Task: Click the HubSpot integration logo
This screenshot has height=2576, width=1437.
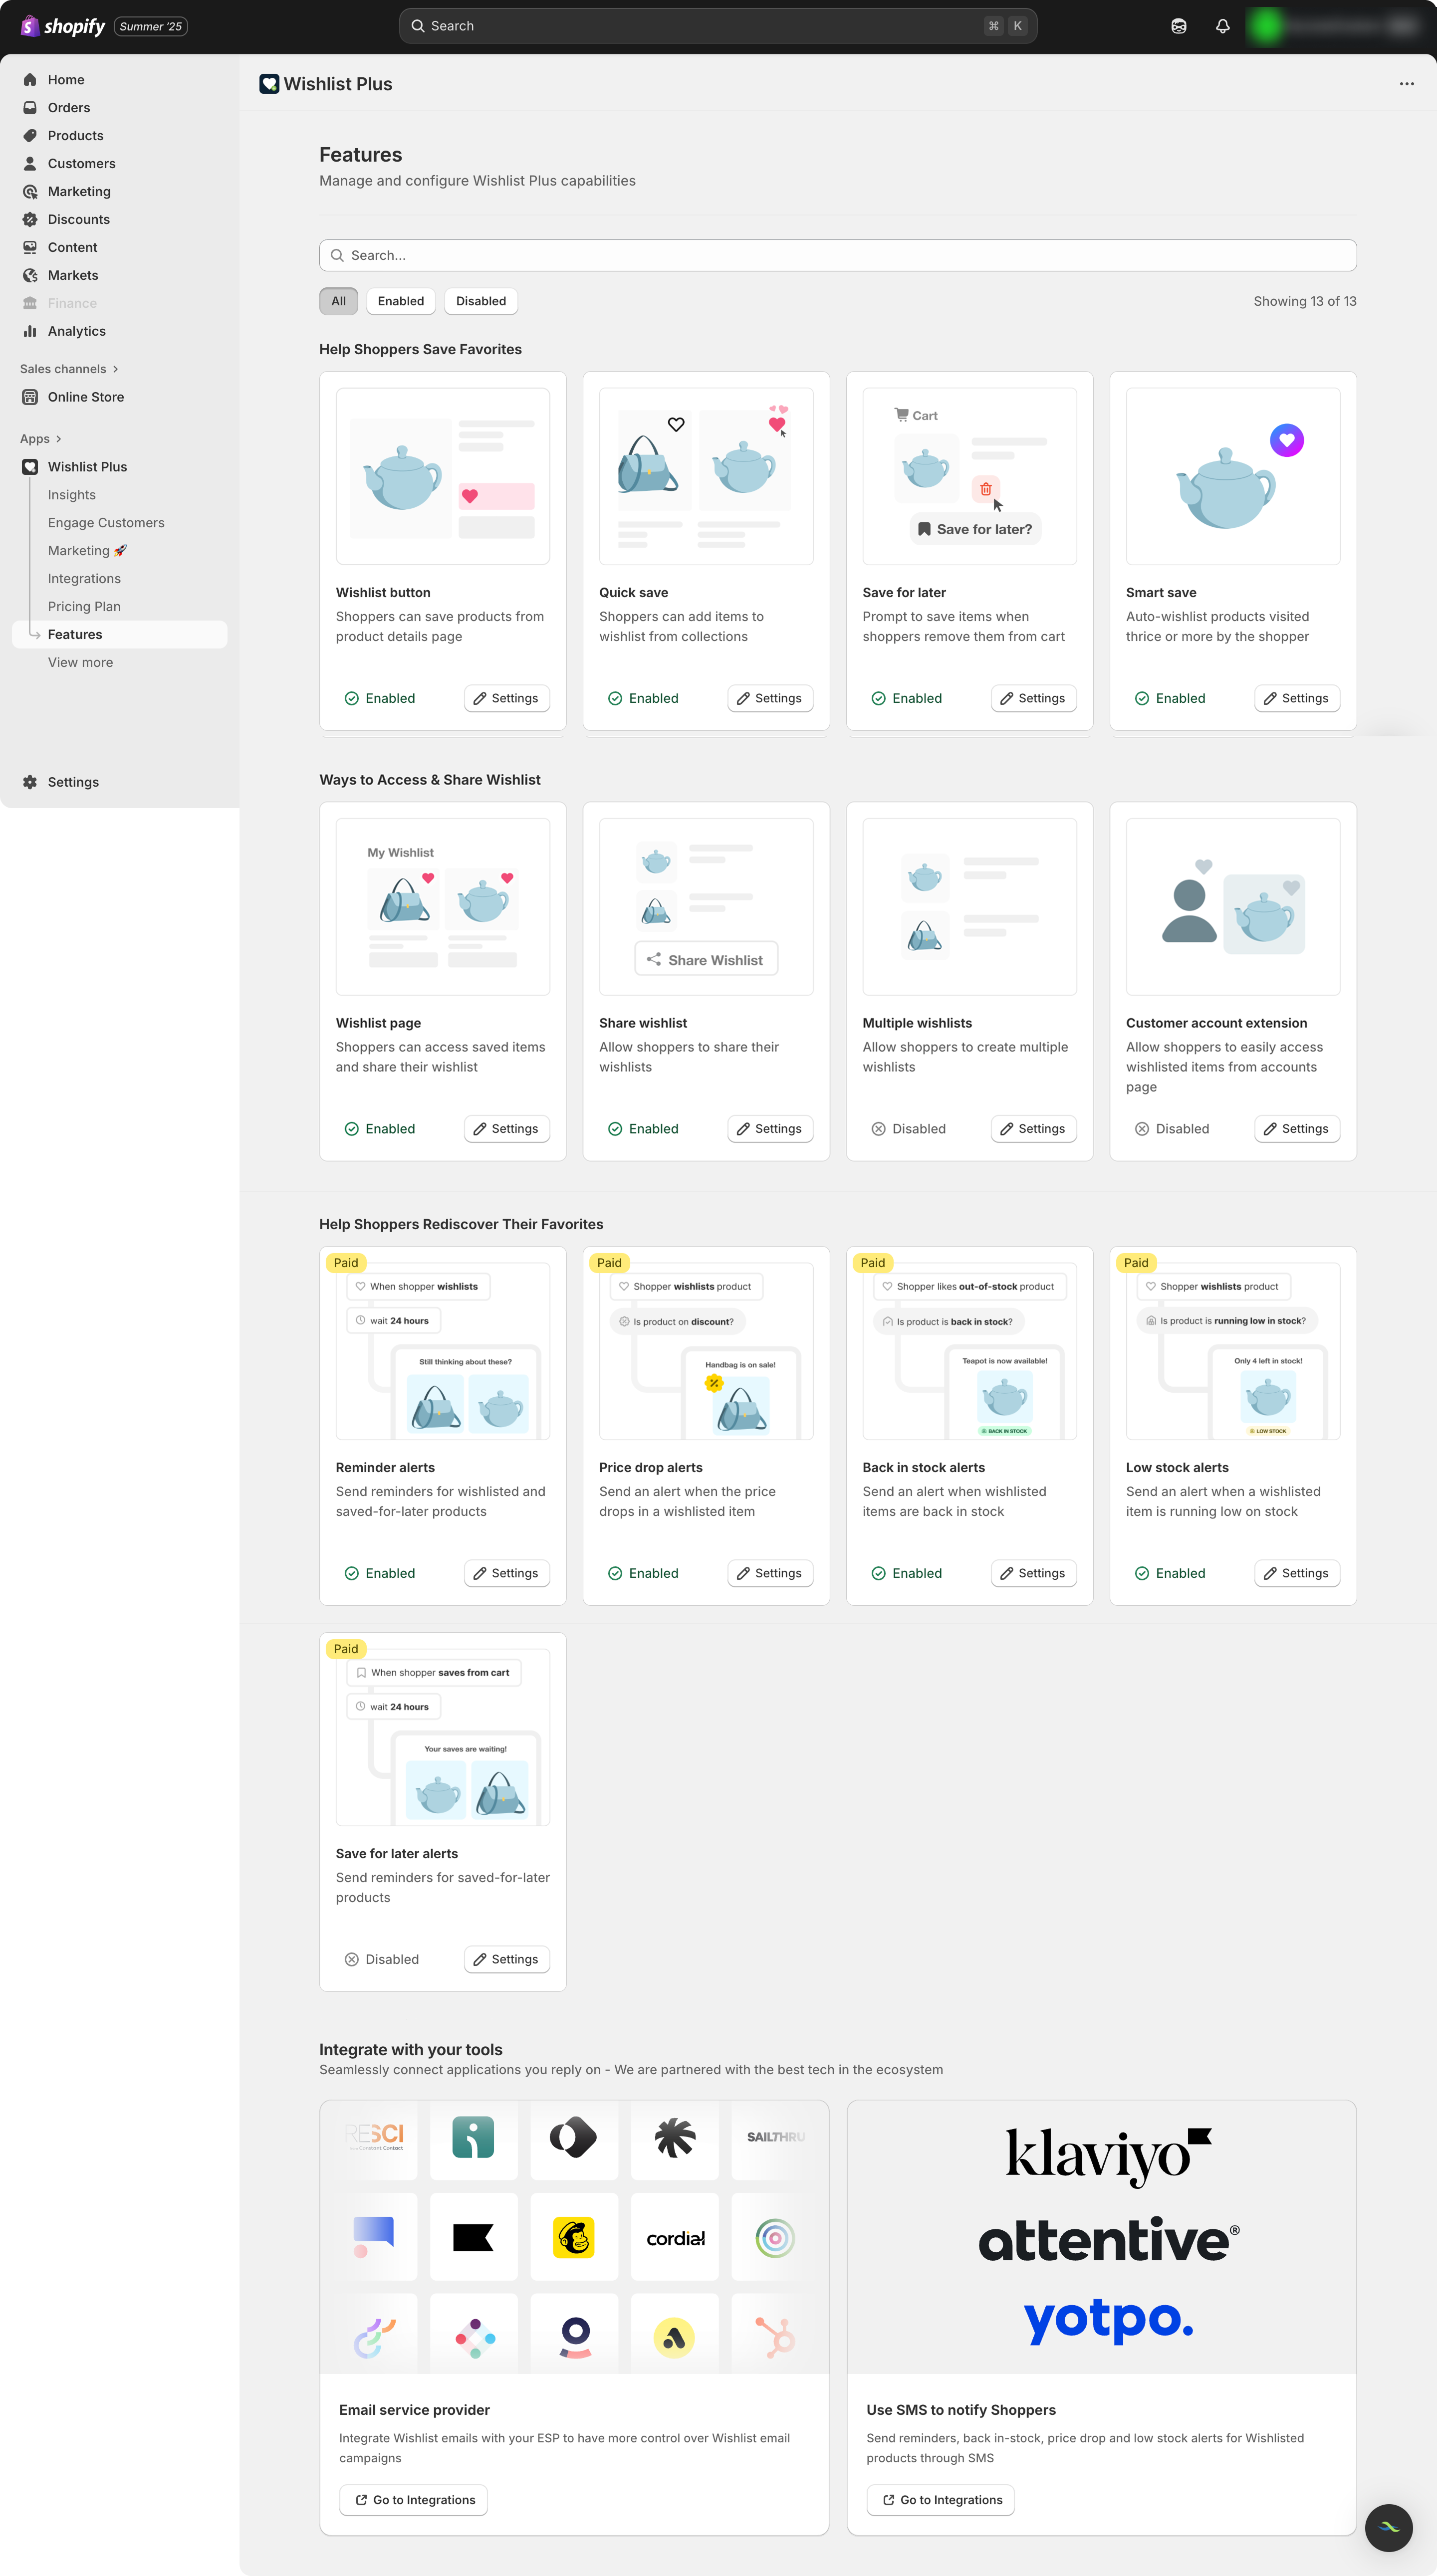Action: tap(775, 2337)
